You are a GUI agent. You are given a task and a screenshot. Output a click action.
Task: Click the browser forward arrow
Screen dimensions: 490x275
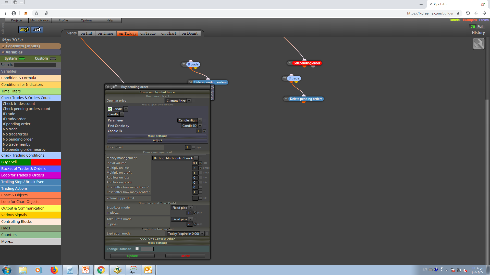point(484,13)
